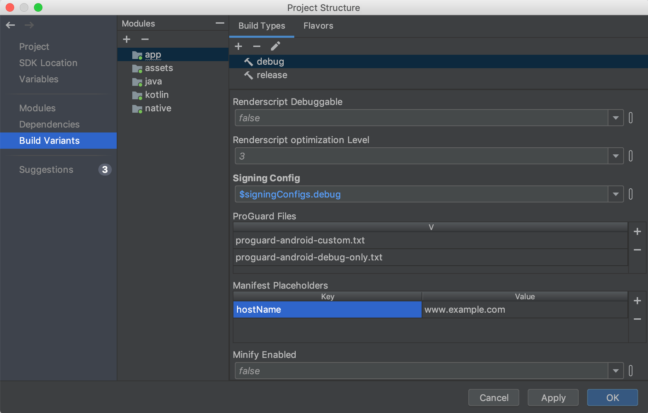The width and height of the screenshot is (648, 413).
Task: Navigate back using the left arrow
Action: tap(10, 25)
